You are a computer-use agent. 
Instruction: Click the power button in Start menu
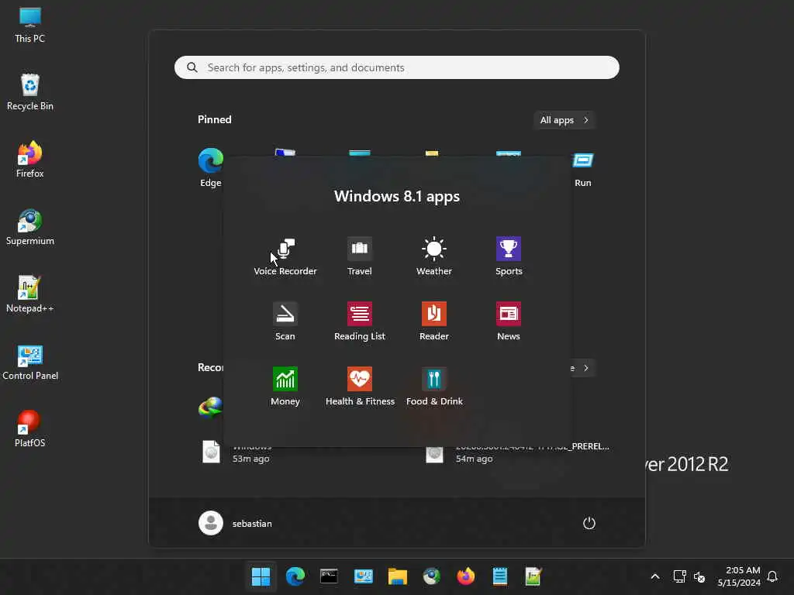(589, 523)
